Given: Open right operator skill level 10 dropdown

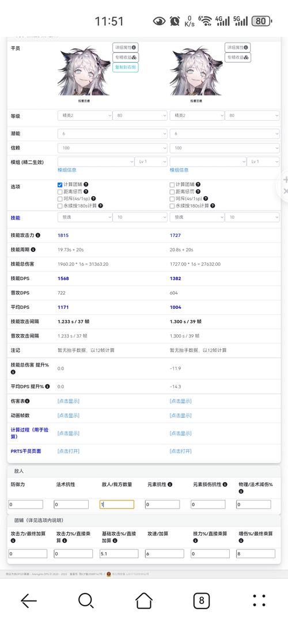Looking at the screenshot, I should [x=252, y=217].
